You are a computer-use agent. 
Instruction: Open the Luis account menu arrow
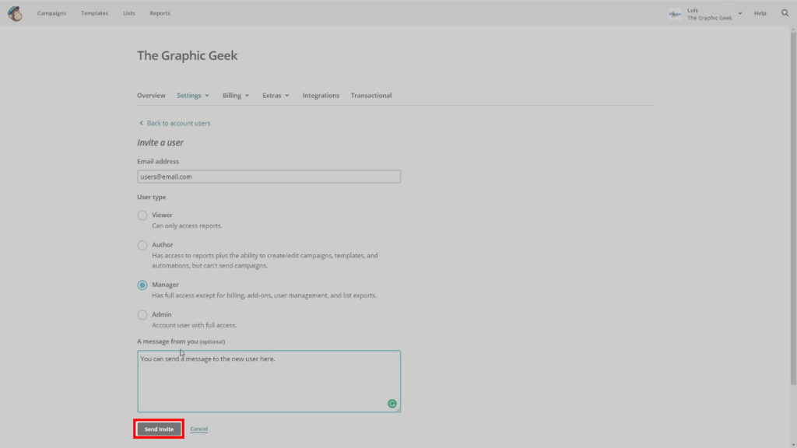(740, 14)
